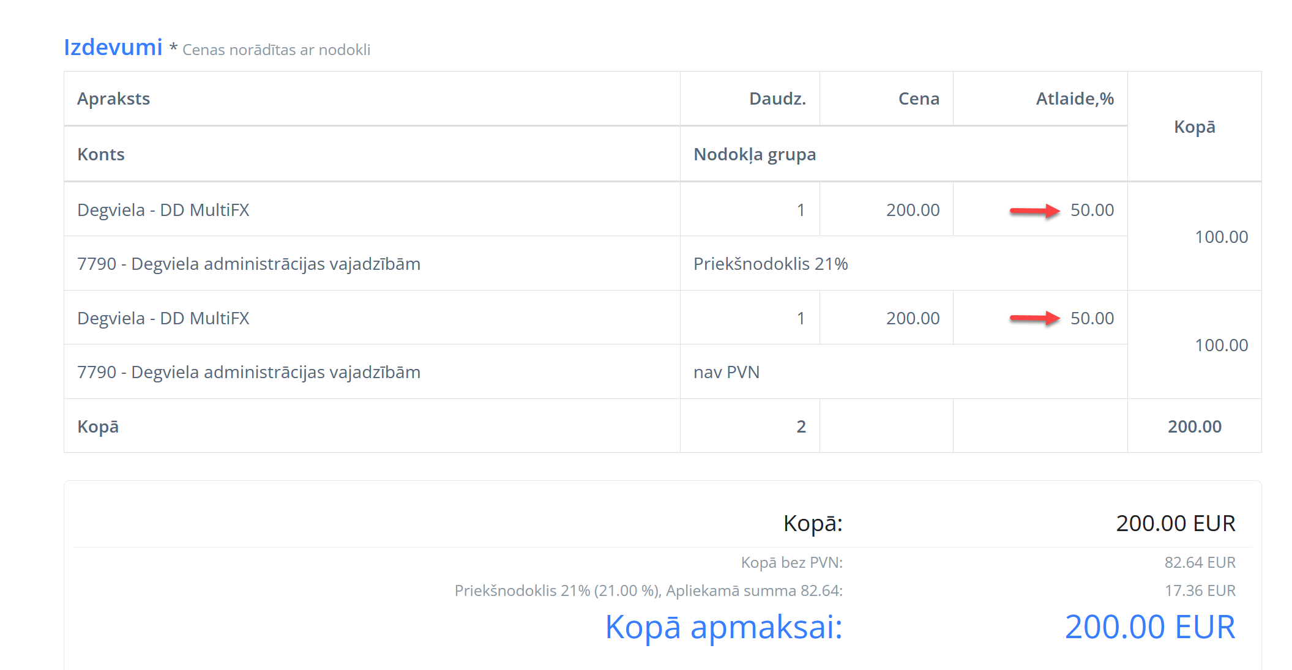Click the Konts header cell
This screenshot has height=670, width=1292.
101,155
